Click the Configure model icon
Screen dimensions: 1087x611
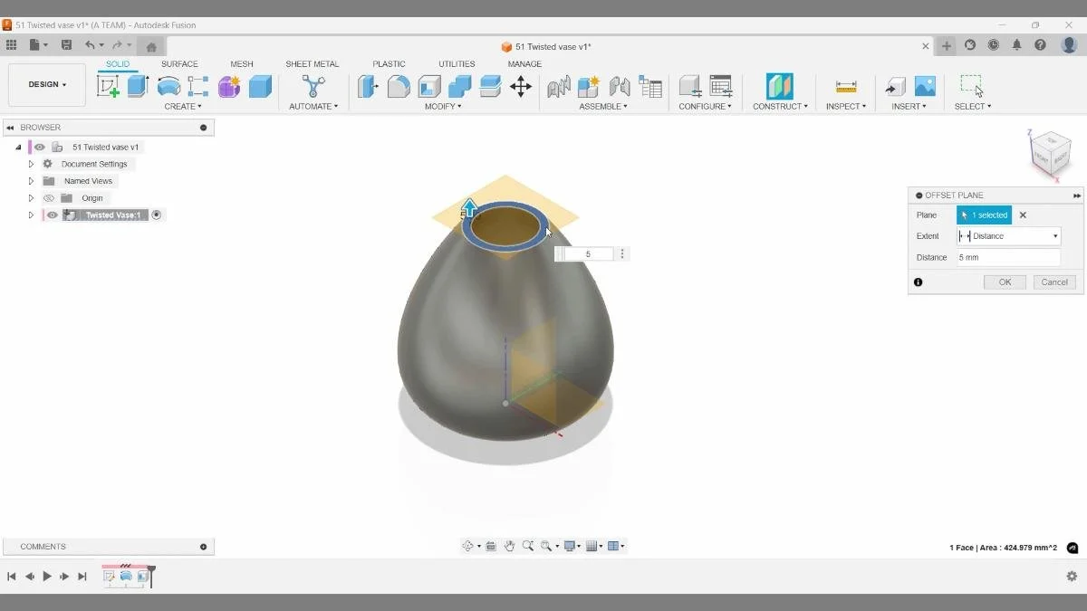coord(690,86)
